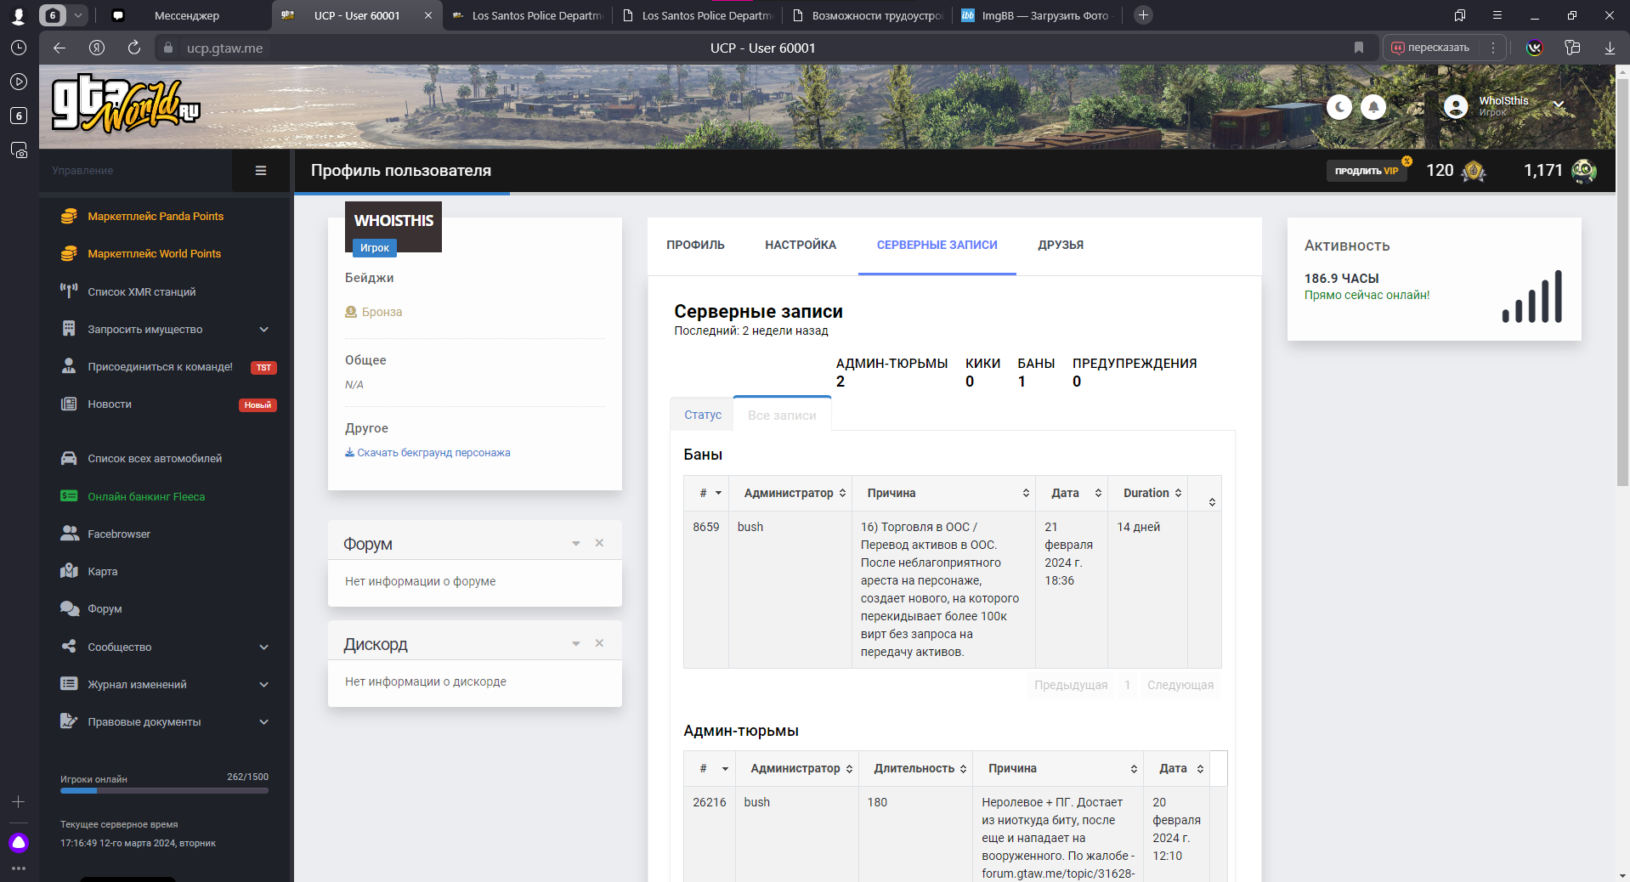Click Следующая pagination button
The image size is (1630, 882).
[x=1180, y=686]
